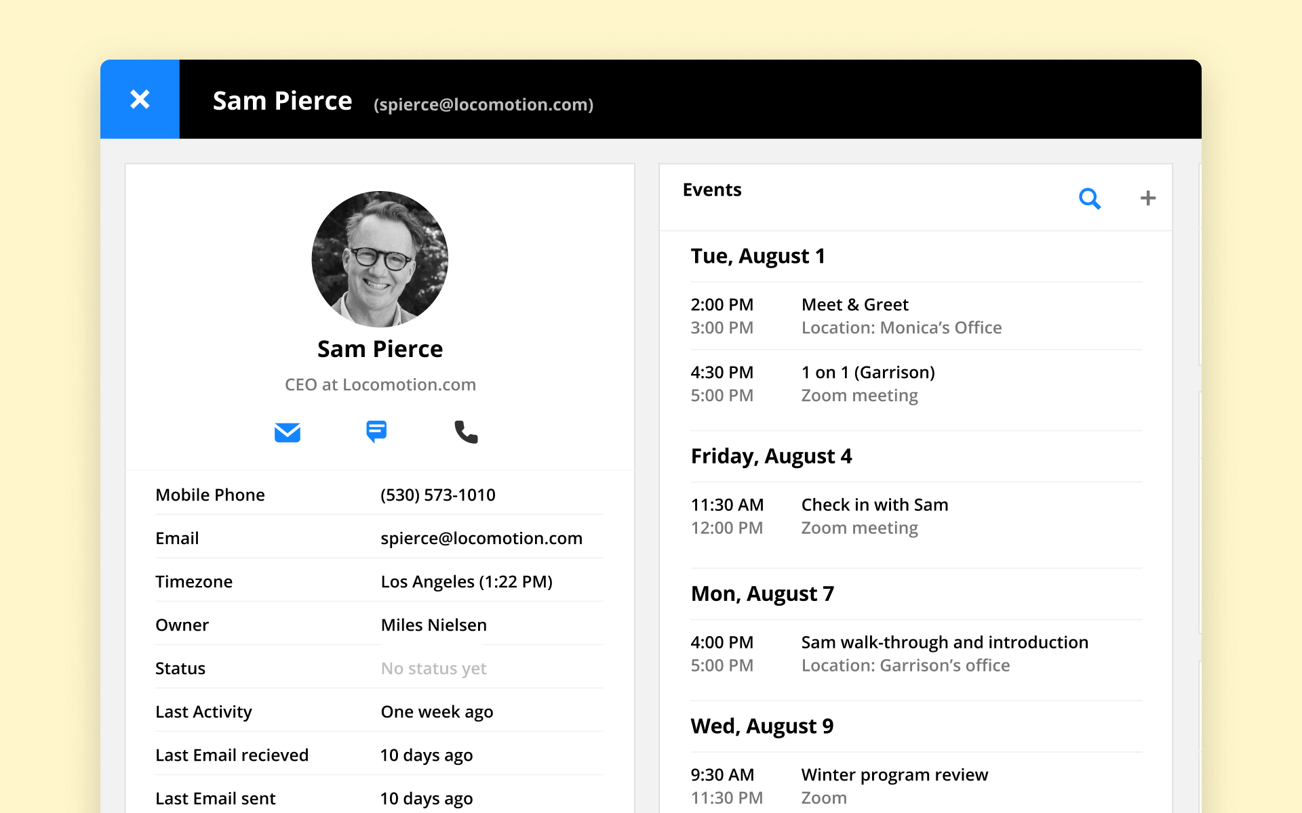Viewport: 1302px width, 813px height.
Task: Search events with magnifier icon
Action: (x=1089, y=199)
